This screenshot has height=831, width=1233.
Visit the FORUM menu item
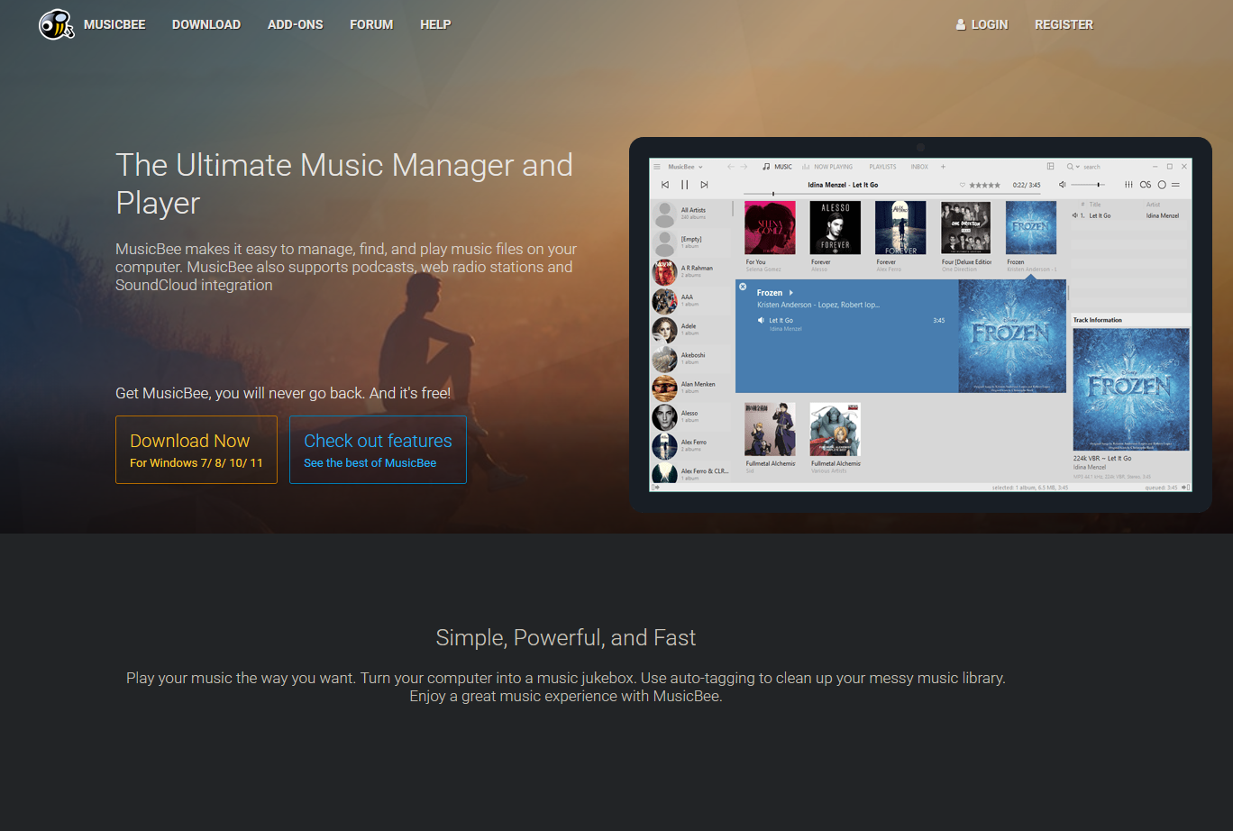click(371, 24)
